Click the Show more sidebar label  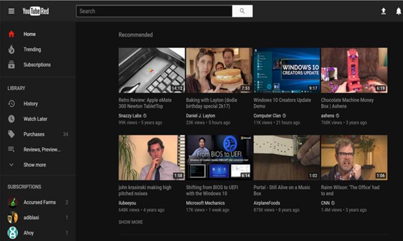35,165
